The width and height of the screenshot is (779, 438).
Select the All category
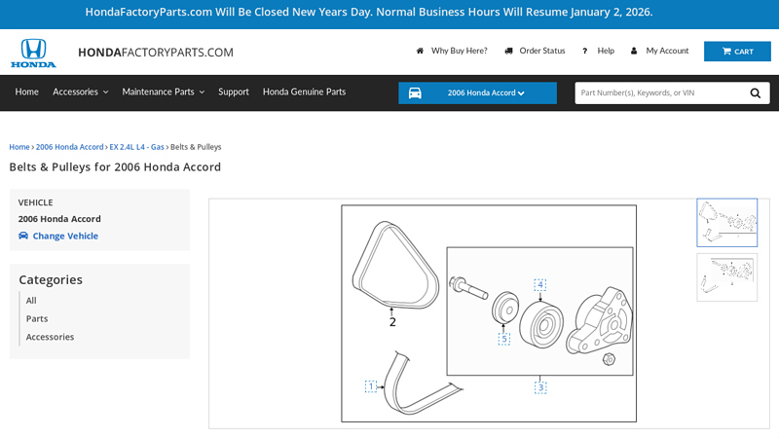point(31,301)
